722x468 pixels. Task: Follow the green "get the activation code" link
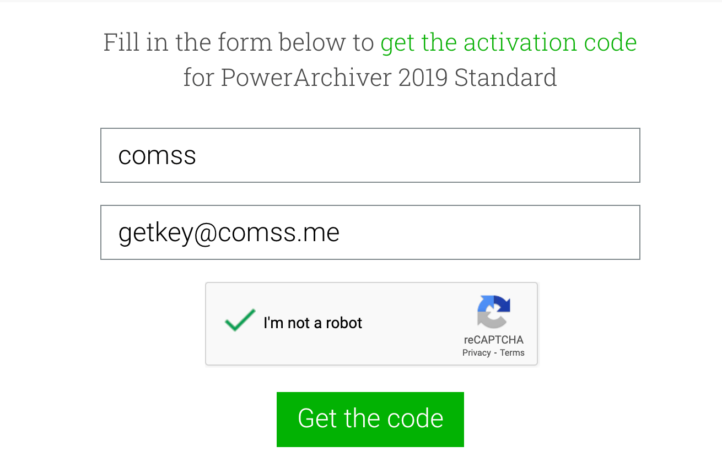[508, 42]
